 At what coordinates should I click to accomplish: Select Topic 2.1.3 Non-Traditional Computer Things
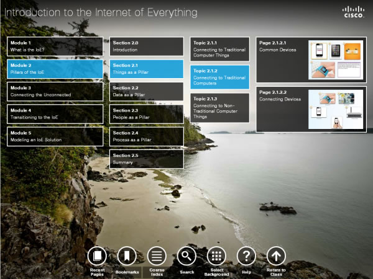pyautogui.click(x=219, y=107)
